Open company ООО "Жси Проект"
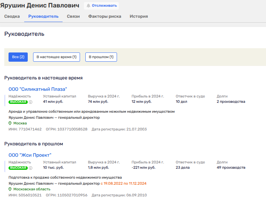This screenshot has height=201, width=266. 30,155
